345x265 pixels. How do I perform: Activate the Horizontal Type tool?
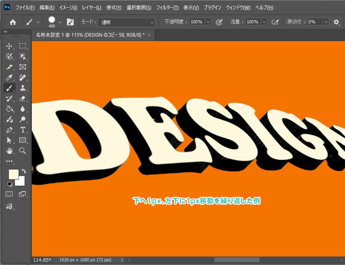[22, 129]
